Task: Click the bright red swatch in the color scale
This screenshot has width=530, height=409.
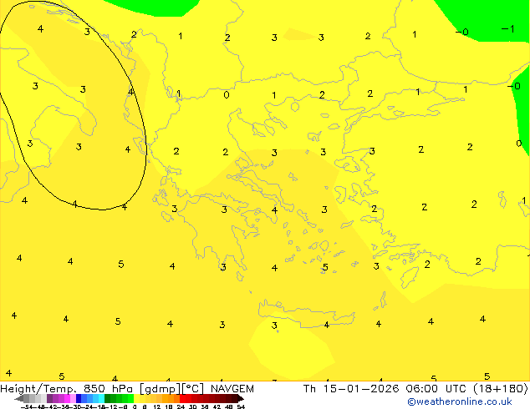Action: point(182,399)
